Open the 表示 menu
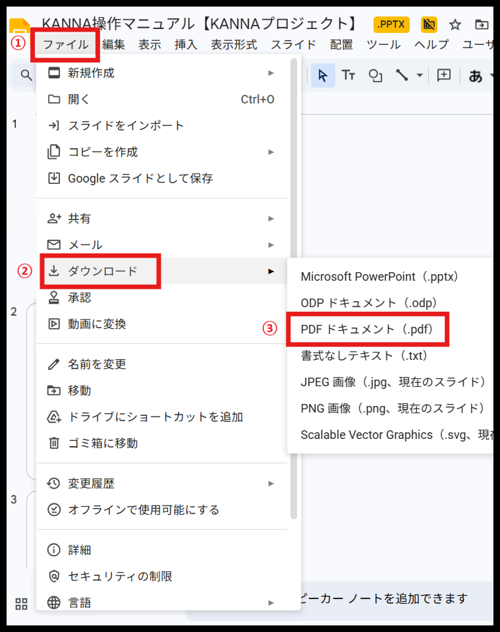500x632 pixels. [150, 44]
